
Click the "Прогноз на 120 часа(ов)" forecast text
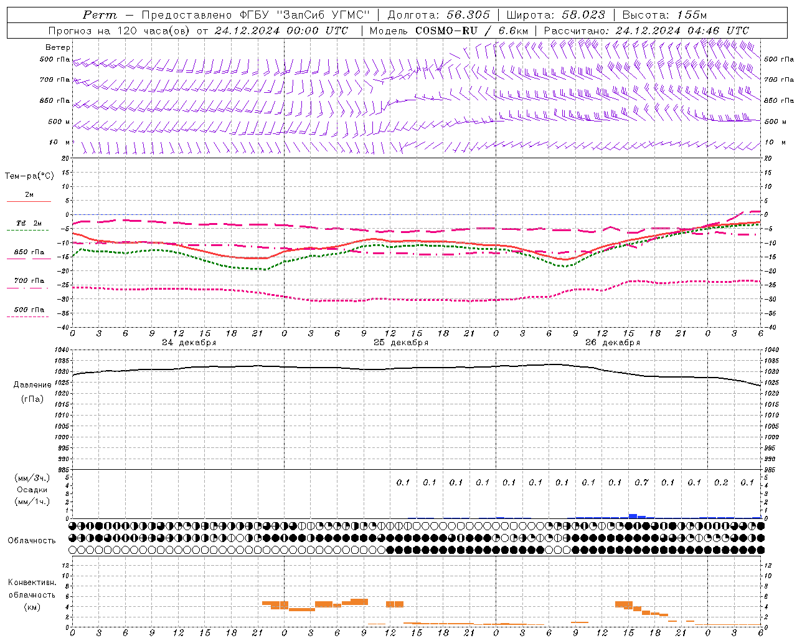click(120, 31)
